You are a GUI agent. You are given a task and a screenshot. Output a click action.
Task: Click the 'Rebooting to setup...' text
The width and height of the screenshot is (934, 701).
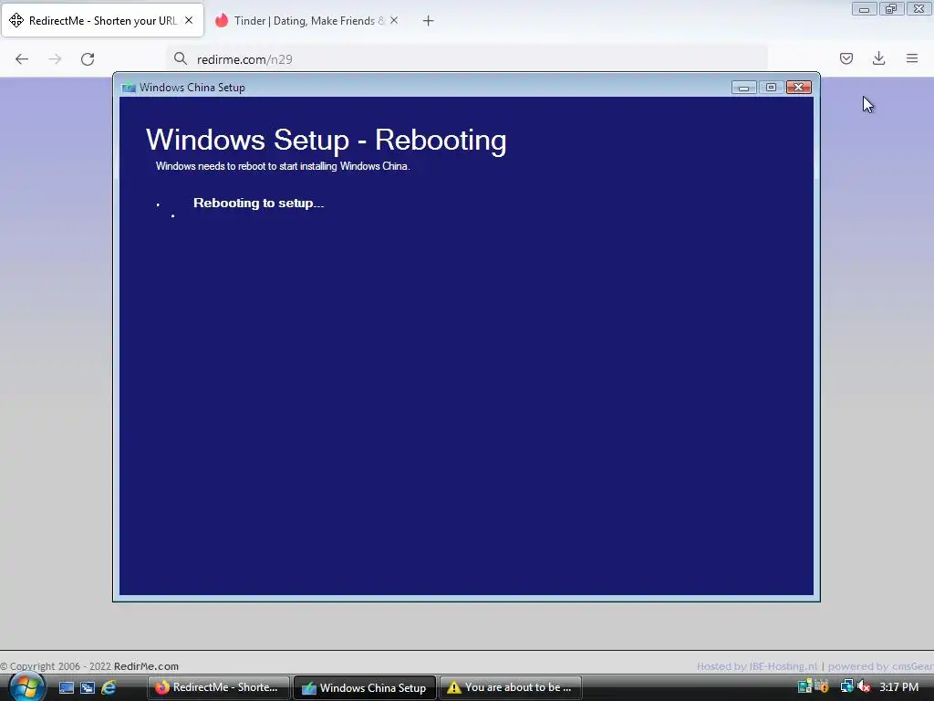pos(258,204)
